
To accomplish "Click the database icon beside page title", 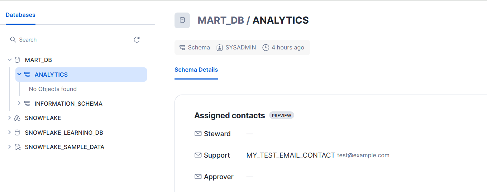I will 182,20.
